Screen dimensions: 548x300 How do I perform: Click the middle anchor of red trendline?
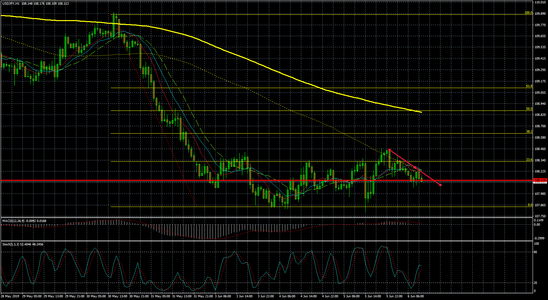415,167
